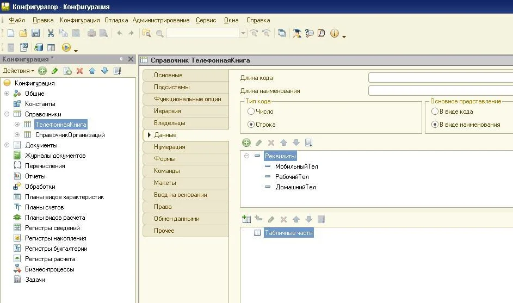Screen dimensions: 513x303
Task: Click green add button in Configuration panel
Action: coord(42,71)
